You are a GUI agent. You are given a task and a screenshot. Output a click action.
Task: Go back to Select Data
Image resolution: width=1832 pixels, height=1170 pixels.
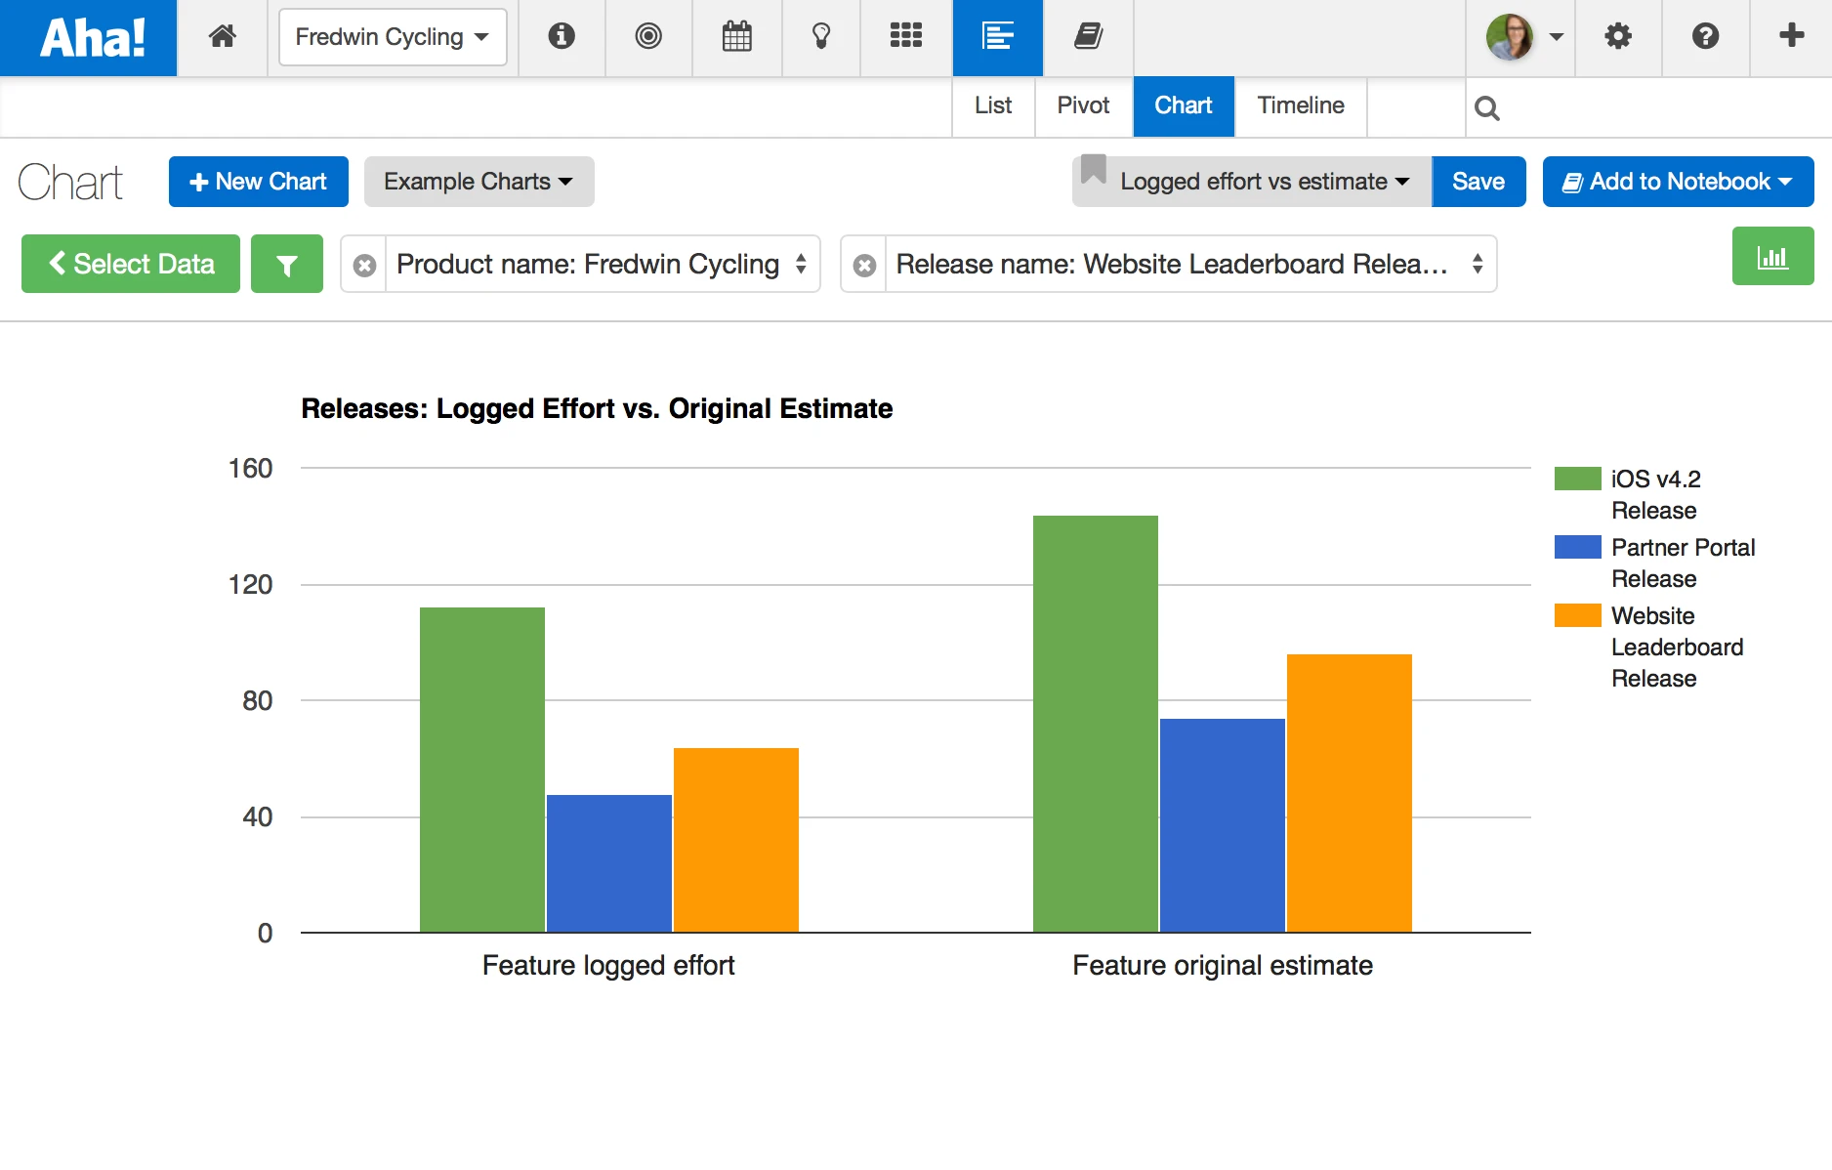pyautogui.click(x=131, y=264)
